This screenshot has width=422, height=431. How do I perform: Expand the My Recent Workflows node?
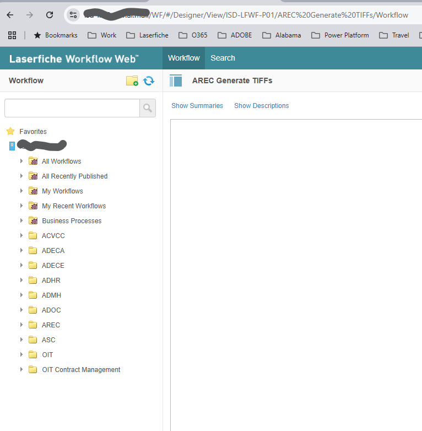click(x=21, y=206)
